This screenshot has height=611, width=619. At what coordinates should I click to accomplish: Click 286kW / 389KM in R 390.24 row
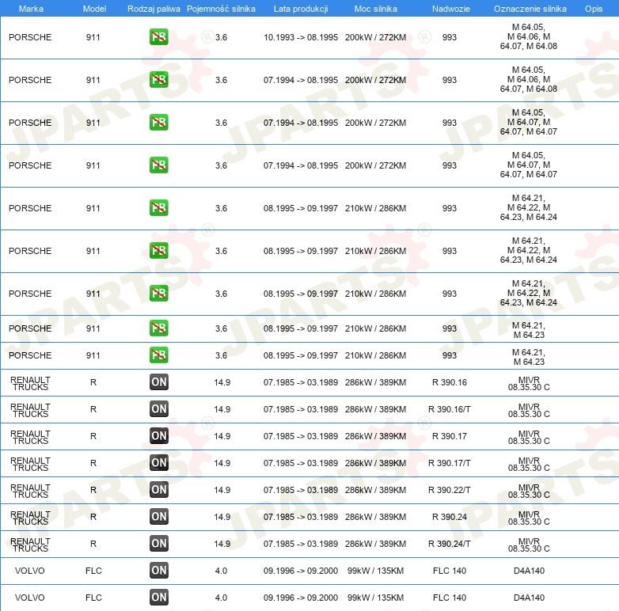(375, 517)
